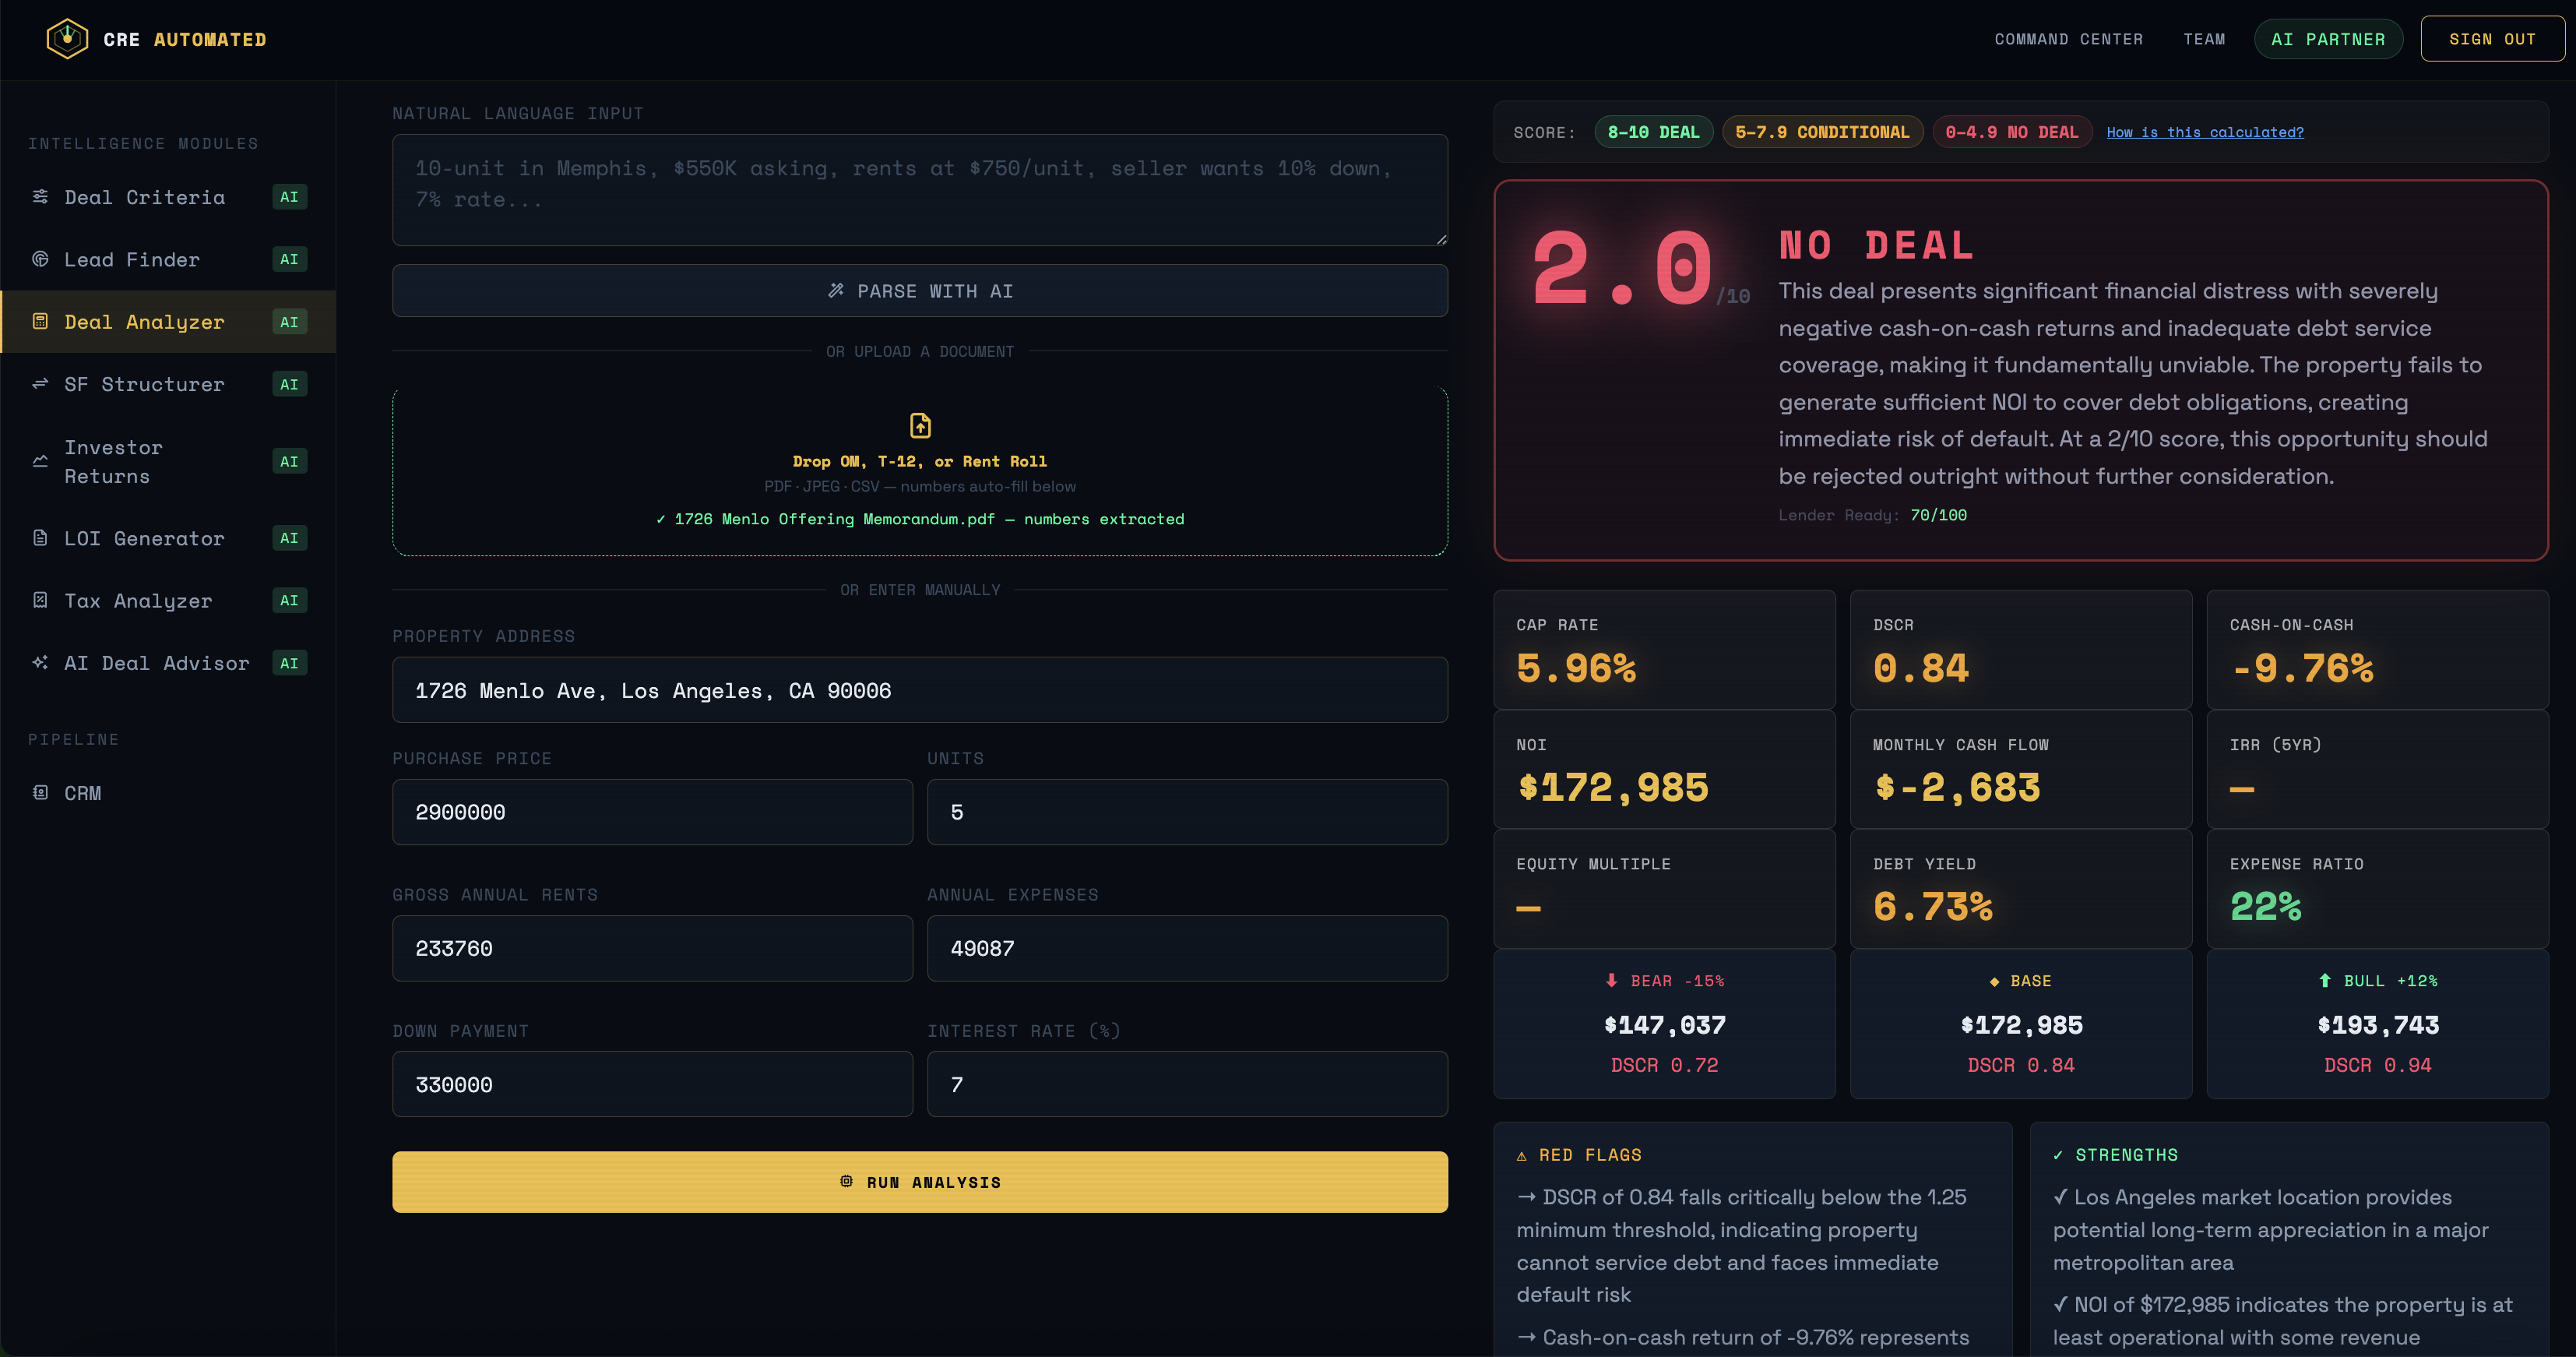Click the Interest Rate field
Screen dimensions: 2576x1357
pos(1187,1084)
